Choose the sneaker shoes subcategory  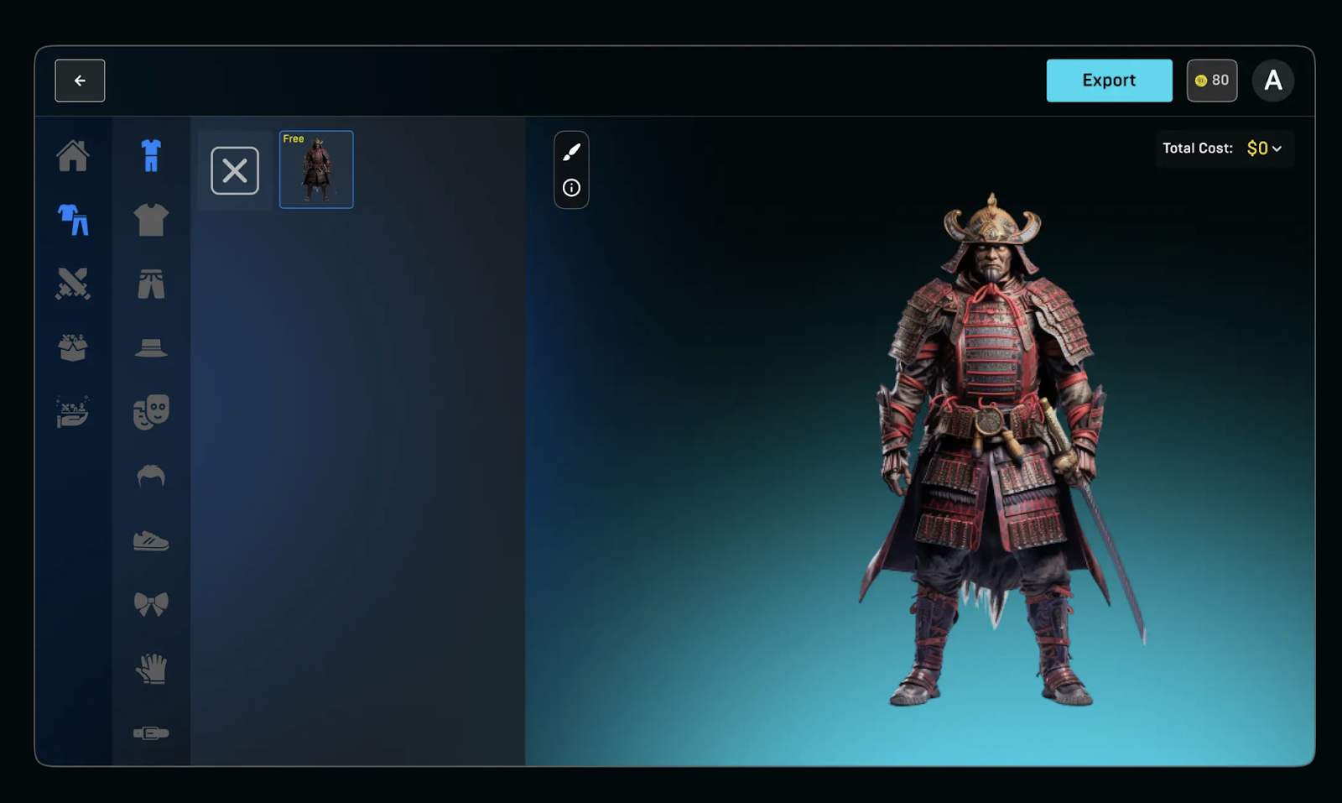coord(151,540)
